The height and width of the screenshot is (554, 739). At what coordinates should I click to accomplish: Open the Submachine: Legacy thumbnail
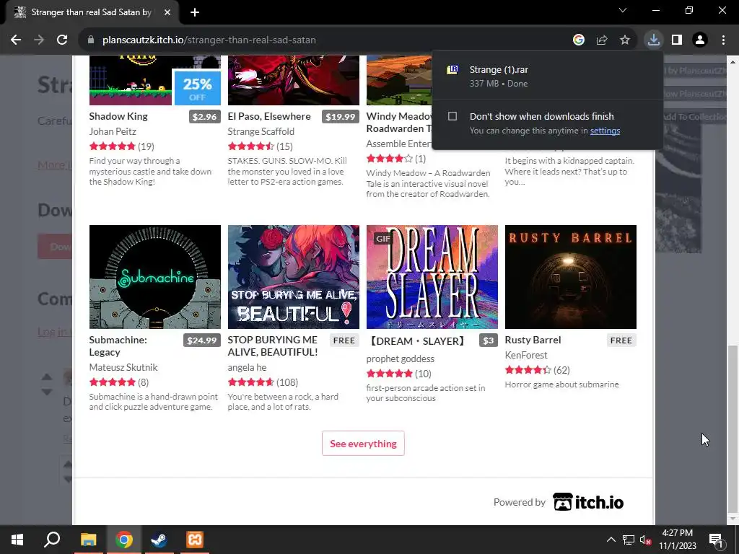tap(155, 276)
